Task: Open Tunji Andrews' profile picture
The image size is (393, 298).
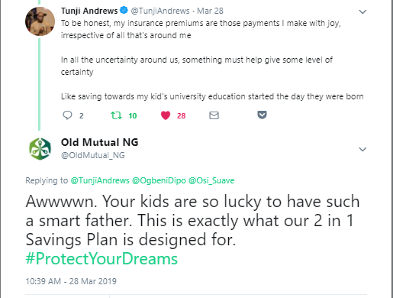Action: [40, 21]
